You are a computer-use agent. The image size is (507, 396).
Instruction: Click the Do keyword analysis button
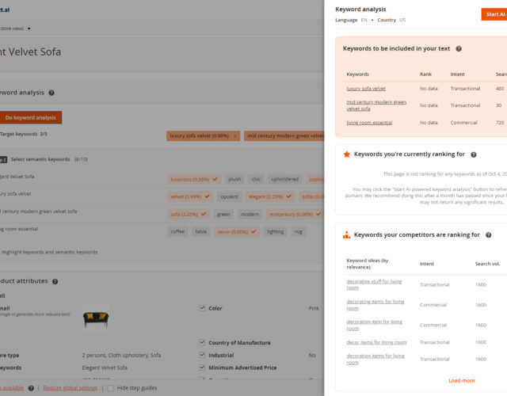click(x=30, y=117)
